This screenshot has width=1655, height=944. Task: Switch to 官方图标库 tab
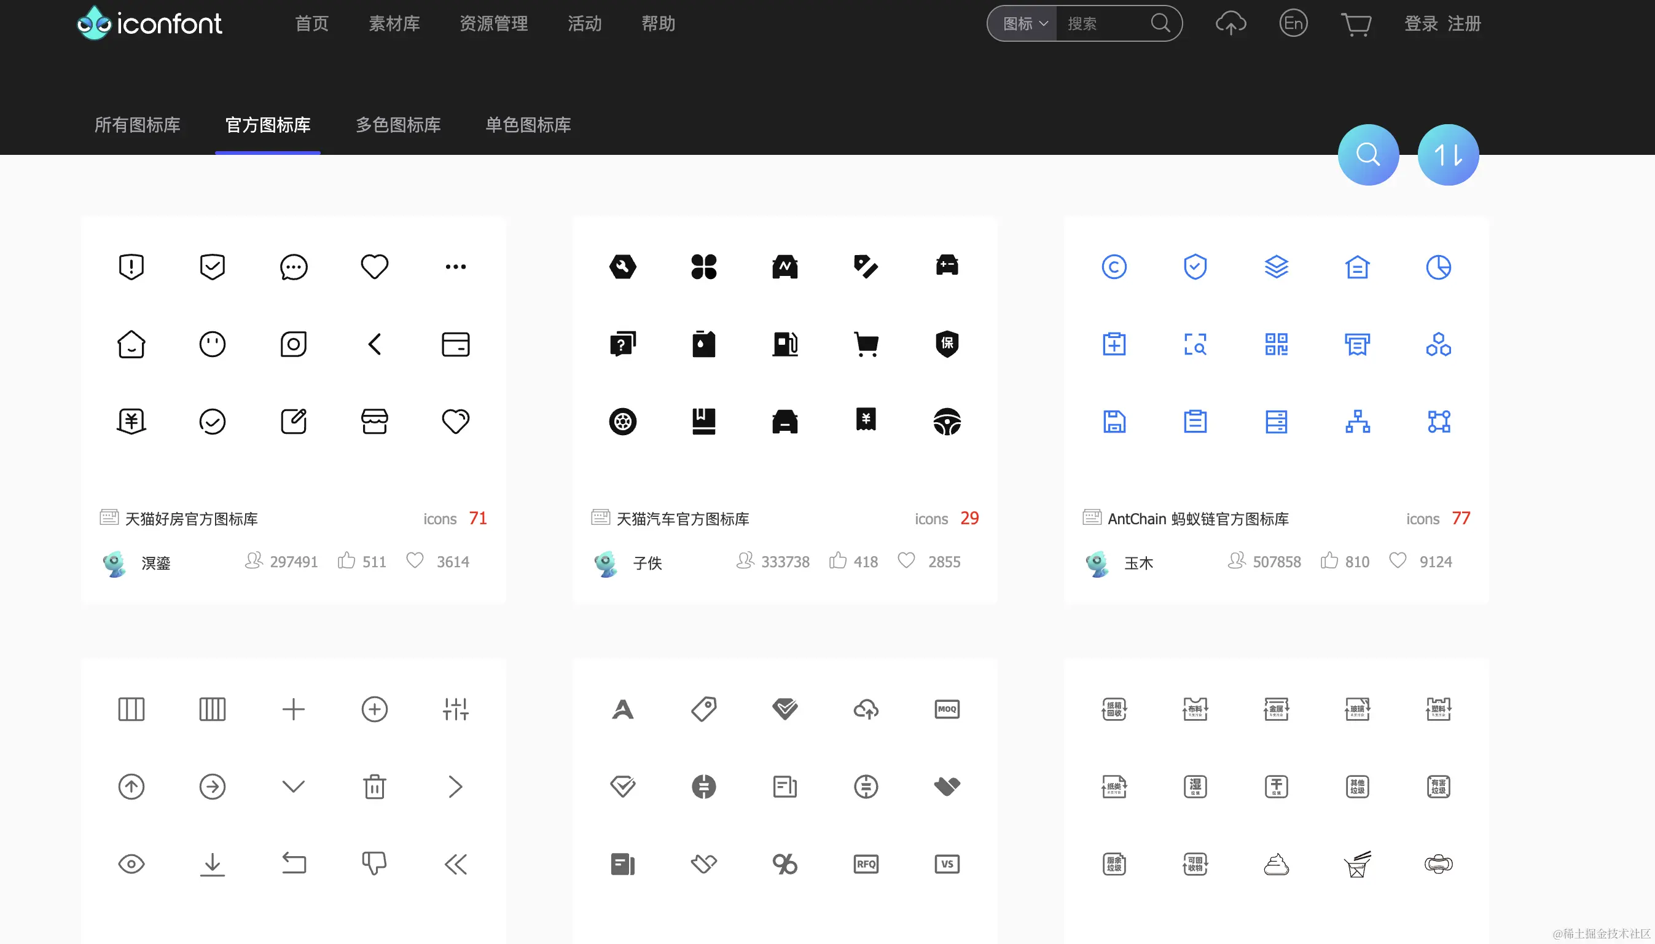[268, 125]
